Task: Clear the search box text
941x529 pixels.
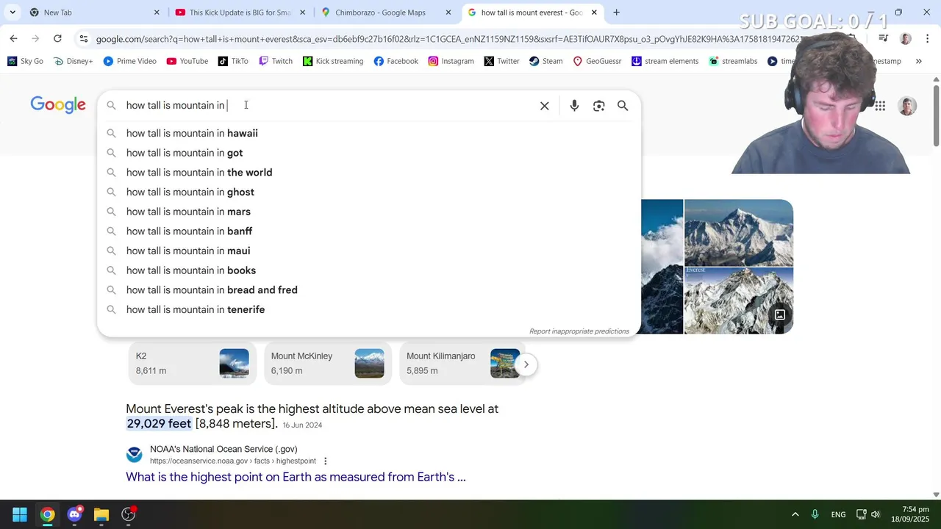Action: (x=545, y=106)
